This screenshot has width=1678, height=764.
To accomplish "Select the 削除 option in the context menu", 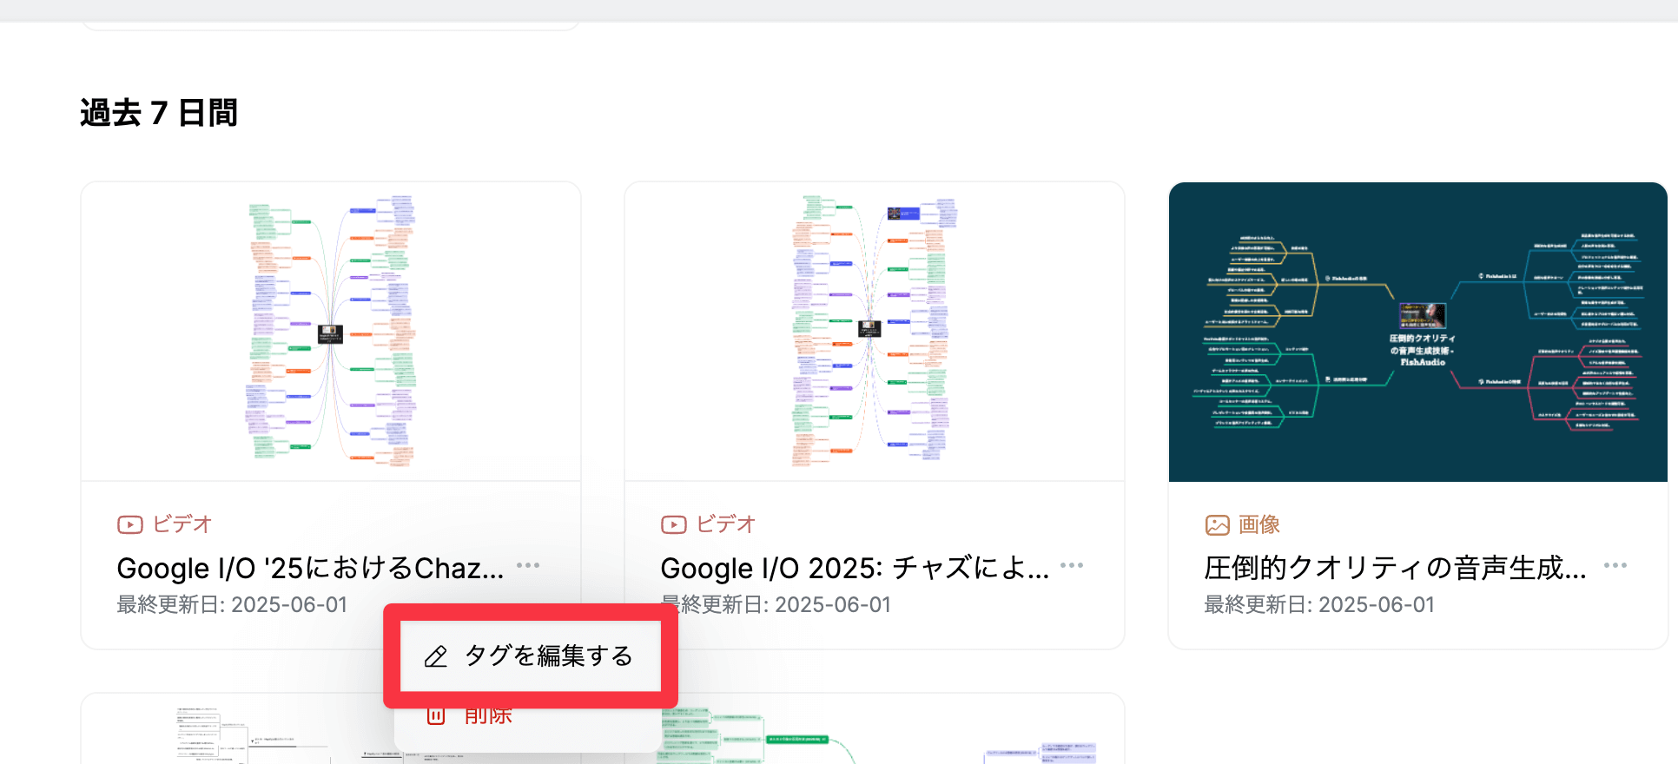I will (488, 716).
